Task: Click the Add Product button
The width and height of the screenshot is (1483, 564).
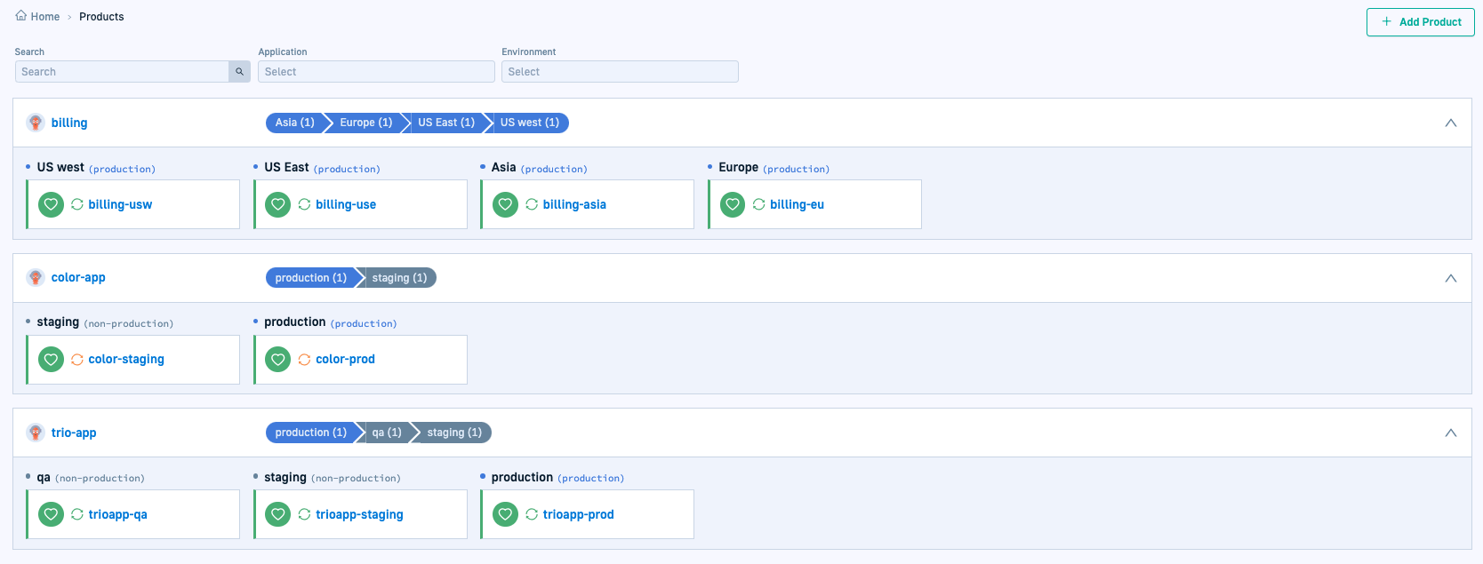Action: tap(1420, 22)
